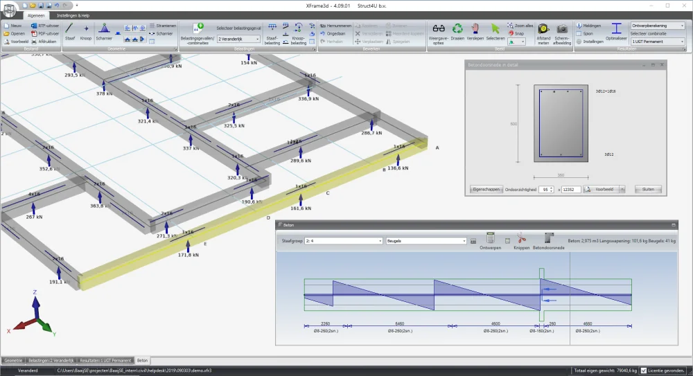
Task: Click undo arrow in quick access toolbar
Action: click(x=57, y=6)
